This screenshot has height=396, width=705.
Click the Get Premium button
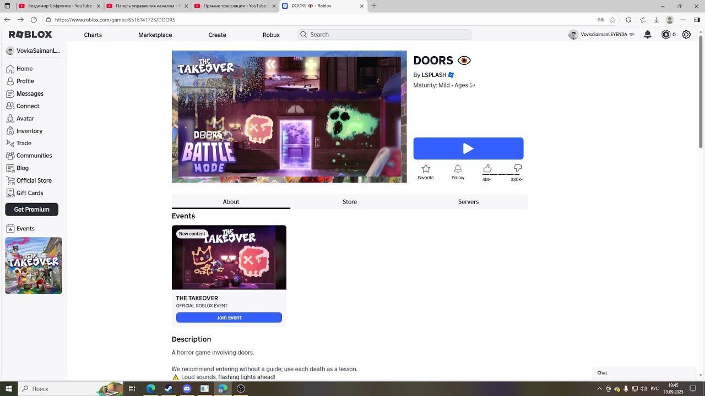(32, 210)
